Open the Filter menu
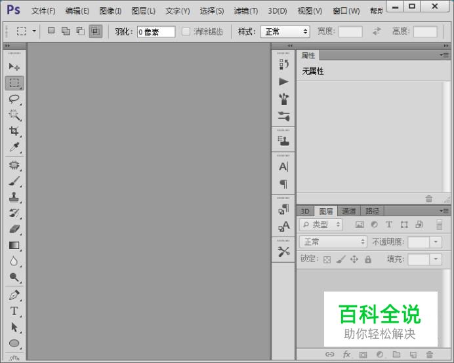454x363 pixels. coord(245,11)
